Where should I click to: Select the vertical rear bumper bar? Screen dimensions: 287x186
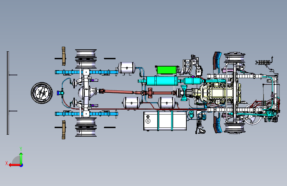pyautogui.click(x=8, y=93)
